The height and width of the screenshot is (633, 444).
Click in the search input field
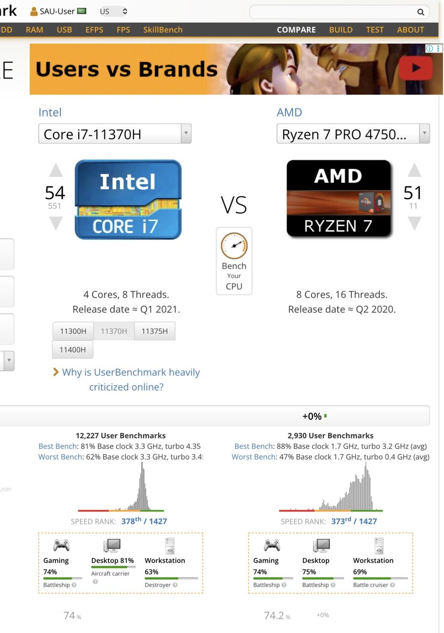point(332,12)
